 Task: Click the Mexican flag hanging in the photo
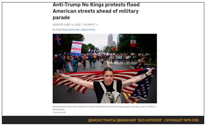(x=133, y=42)
